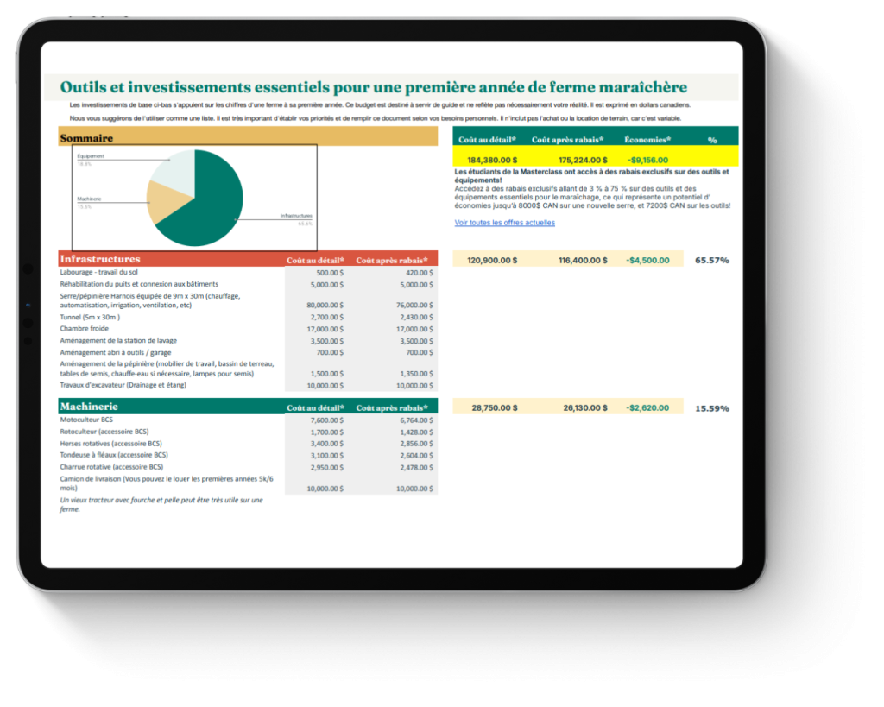The width and height of the screenshot is (884, 707).
Task: Select the 'Économies*' column header
Action: pyautogui.click(x=647, y=139)
